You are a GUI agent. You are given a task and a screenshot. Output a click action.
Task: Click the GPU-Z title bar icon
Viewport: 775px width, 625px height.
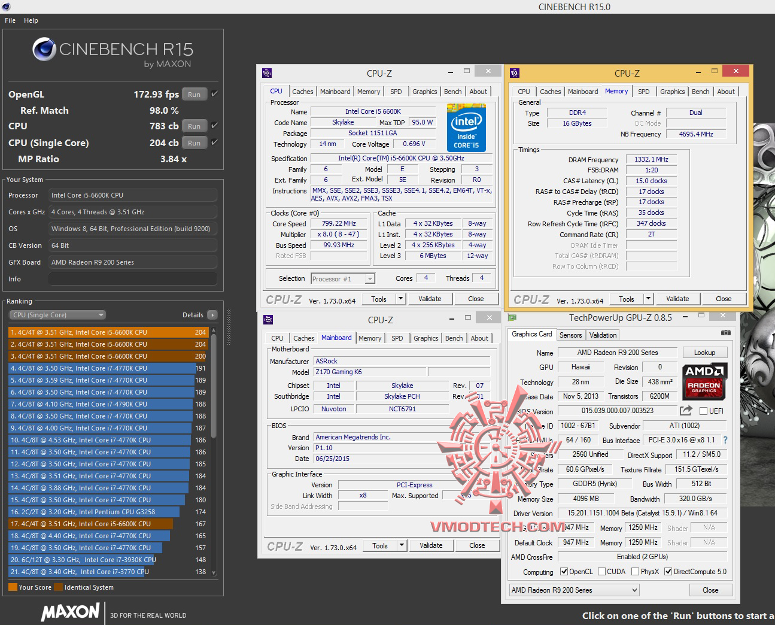pyautogui.click(x=512, y=317)
